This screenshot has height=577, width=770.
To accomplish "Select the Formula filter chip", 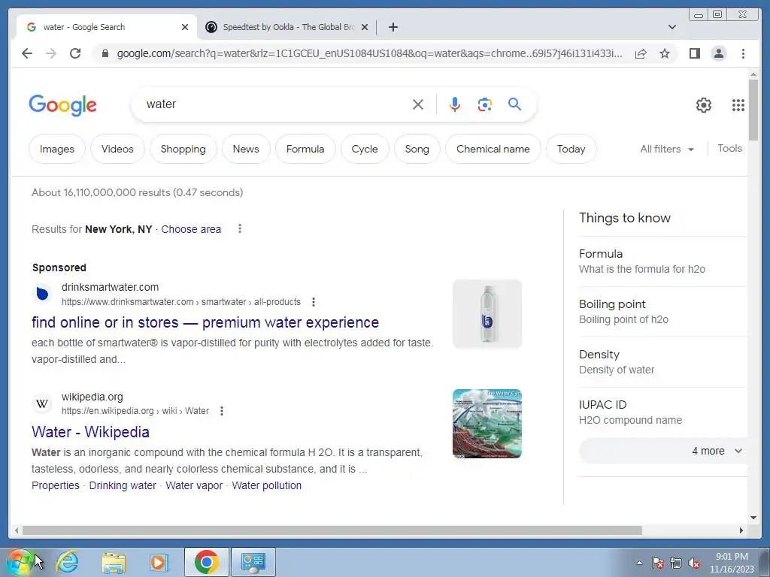I will [305, 149].
